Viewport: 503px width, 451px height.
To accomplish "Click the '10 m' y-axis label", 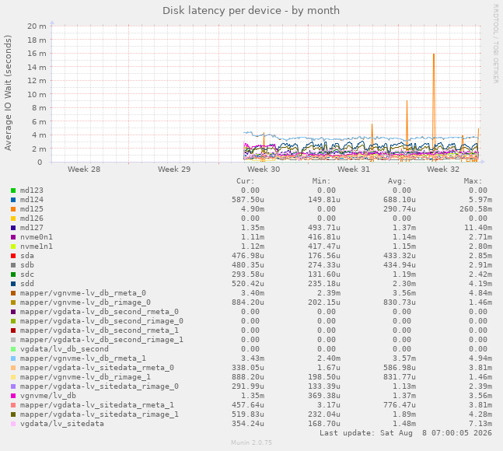I will point(37,94).
